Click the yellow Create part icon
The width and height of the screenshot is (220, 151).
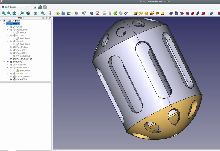click(58, 13)
